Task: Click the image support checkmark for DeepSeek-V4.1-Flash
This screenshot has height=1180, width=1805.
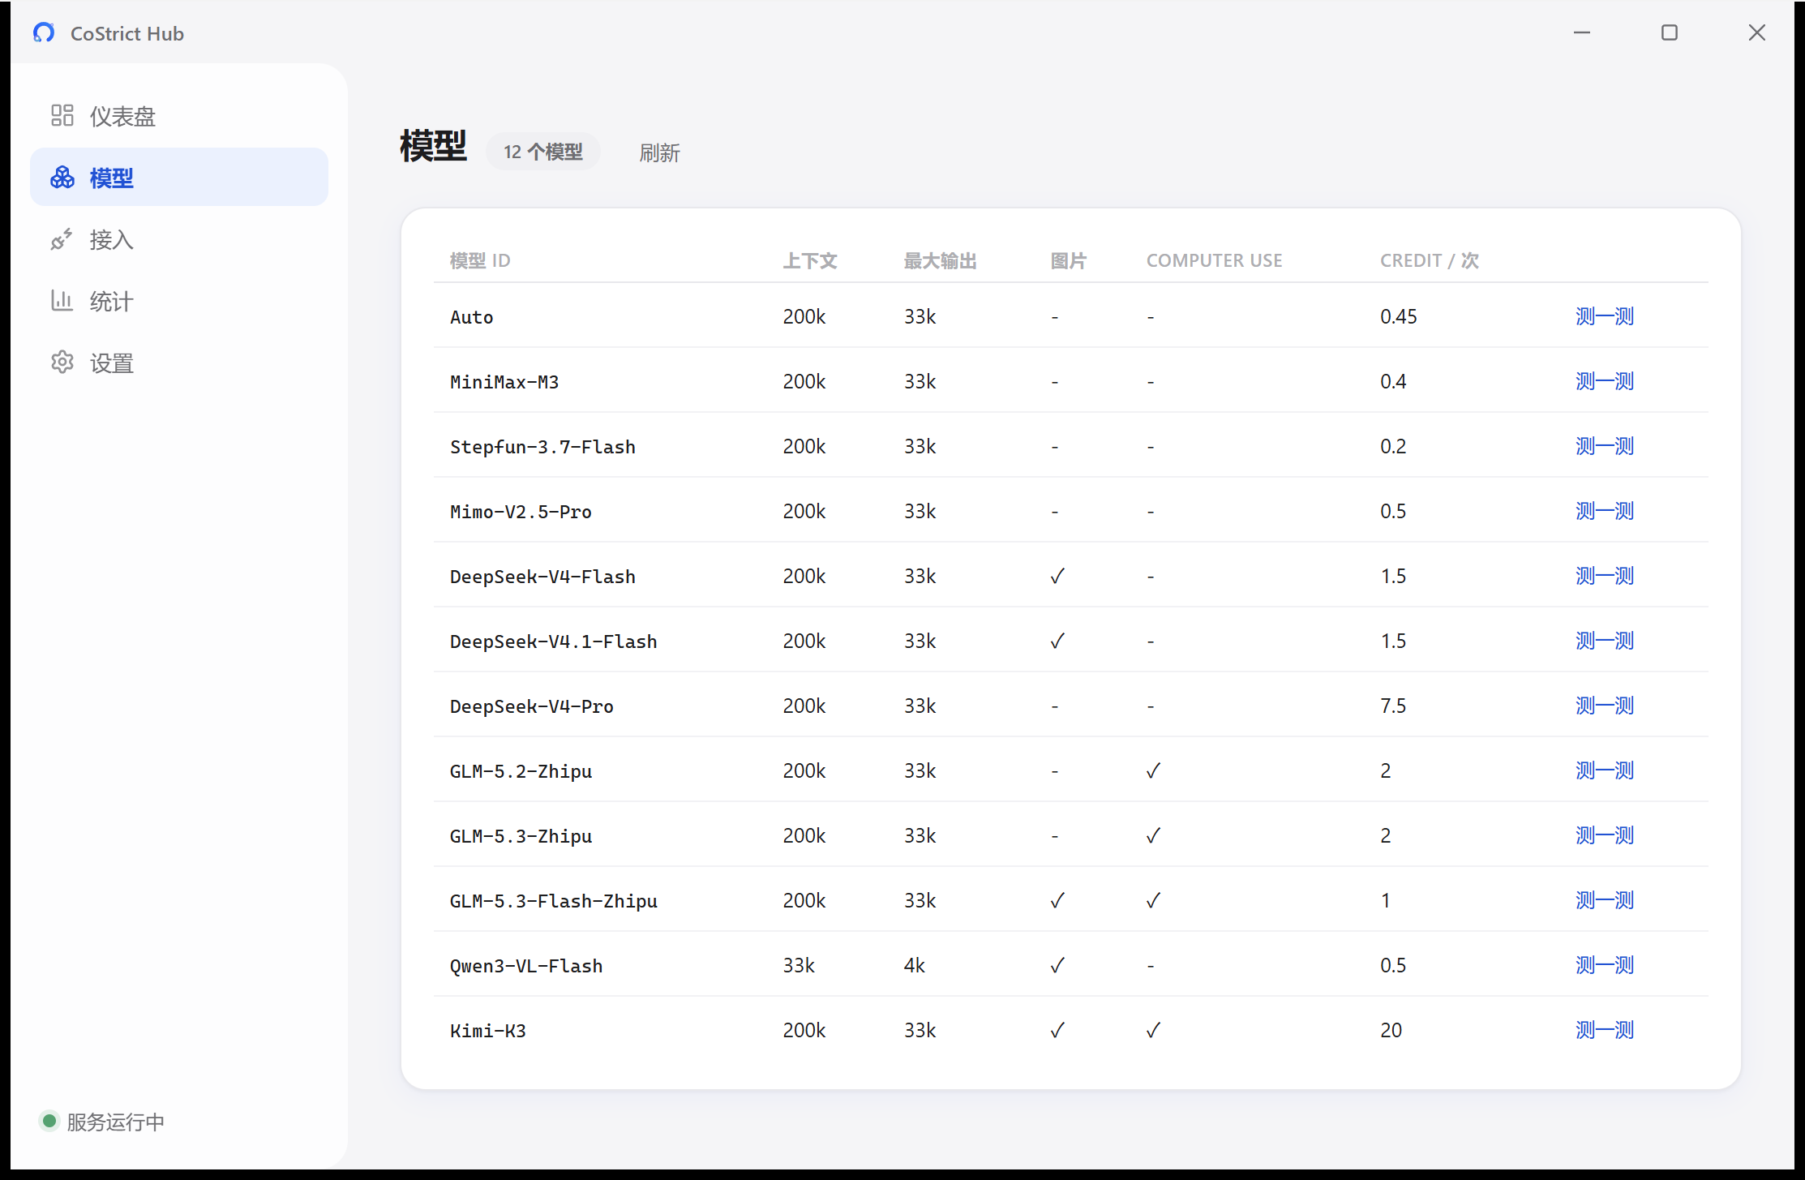Action: point(1057,641)
